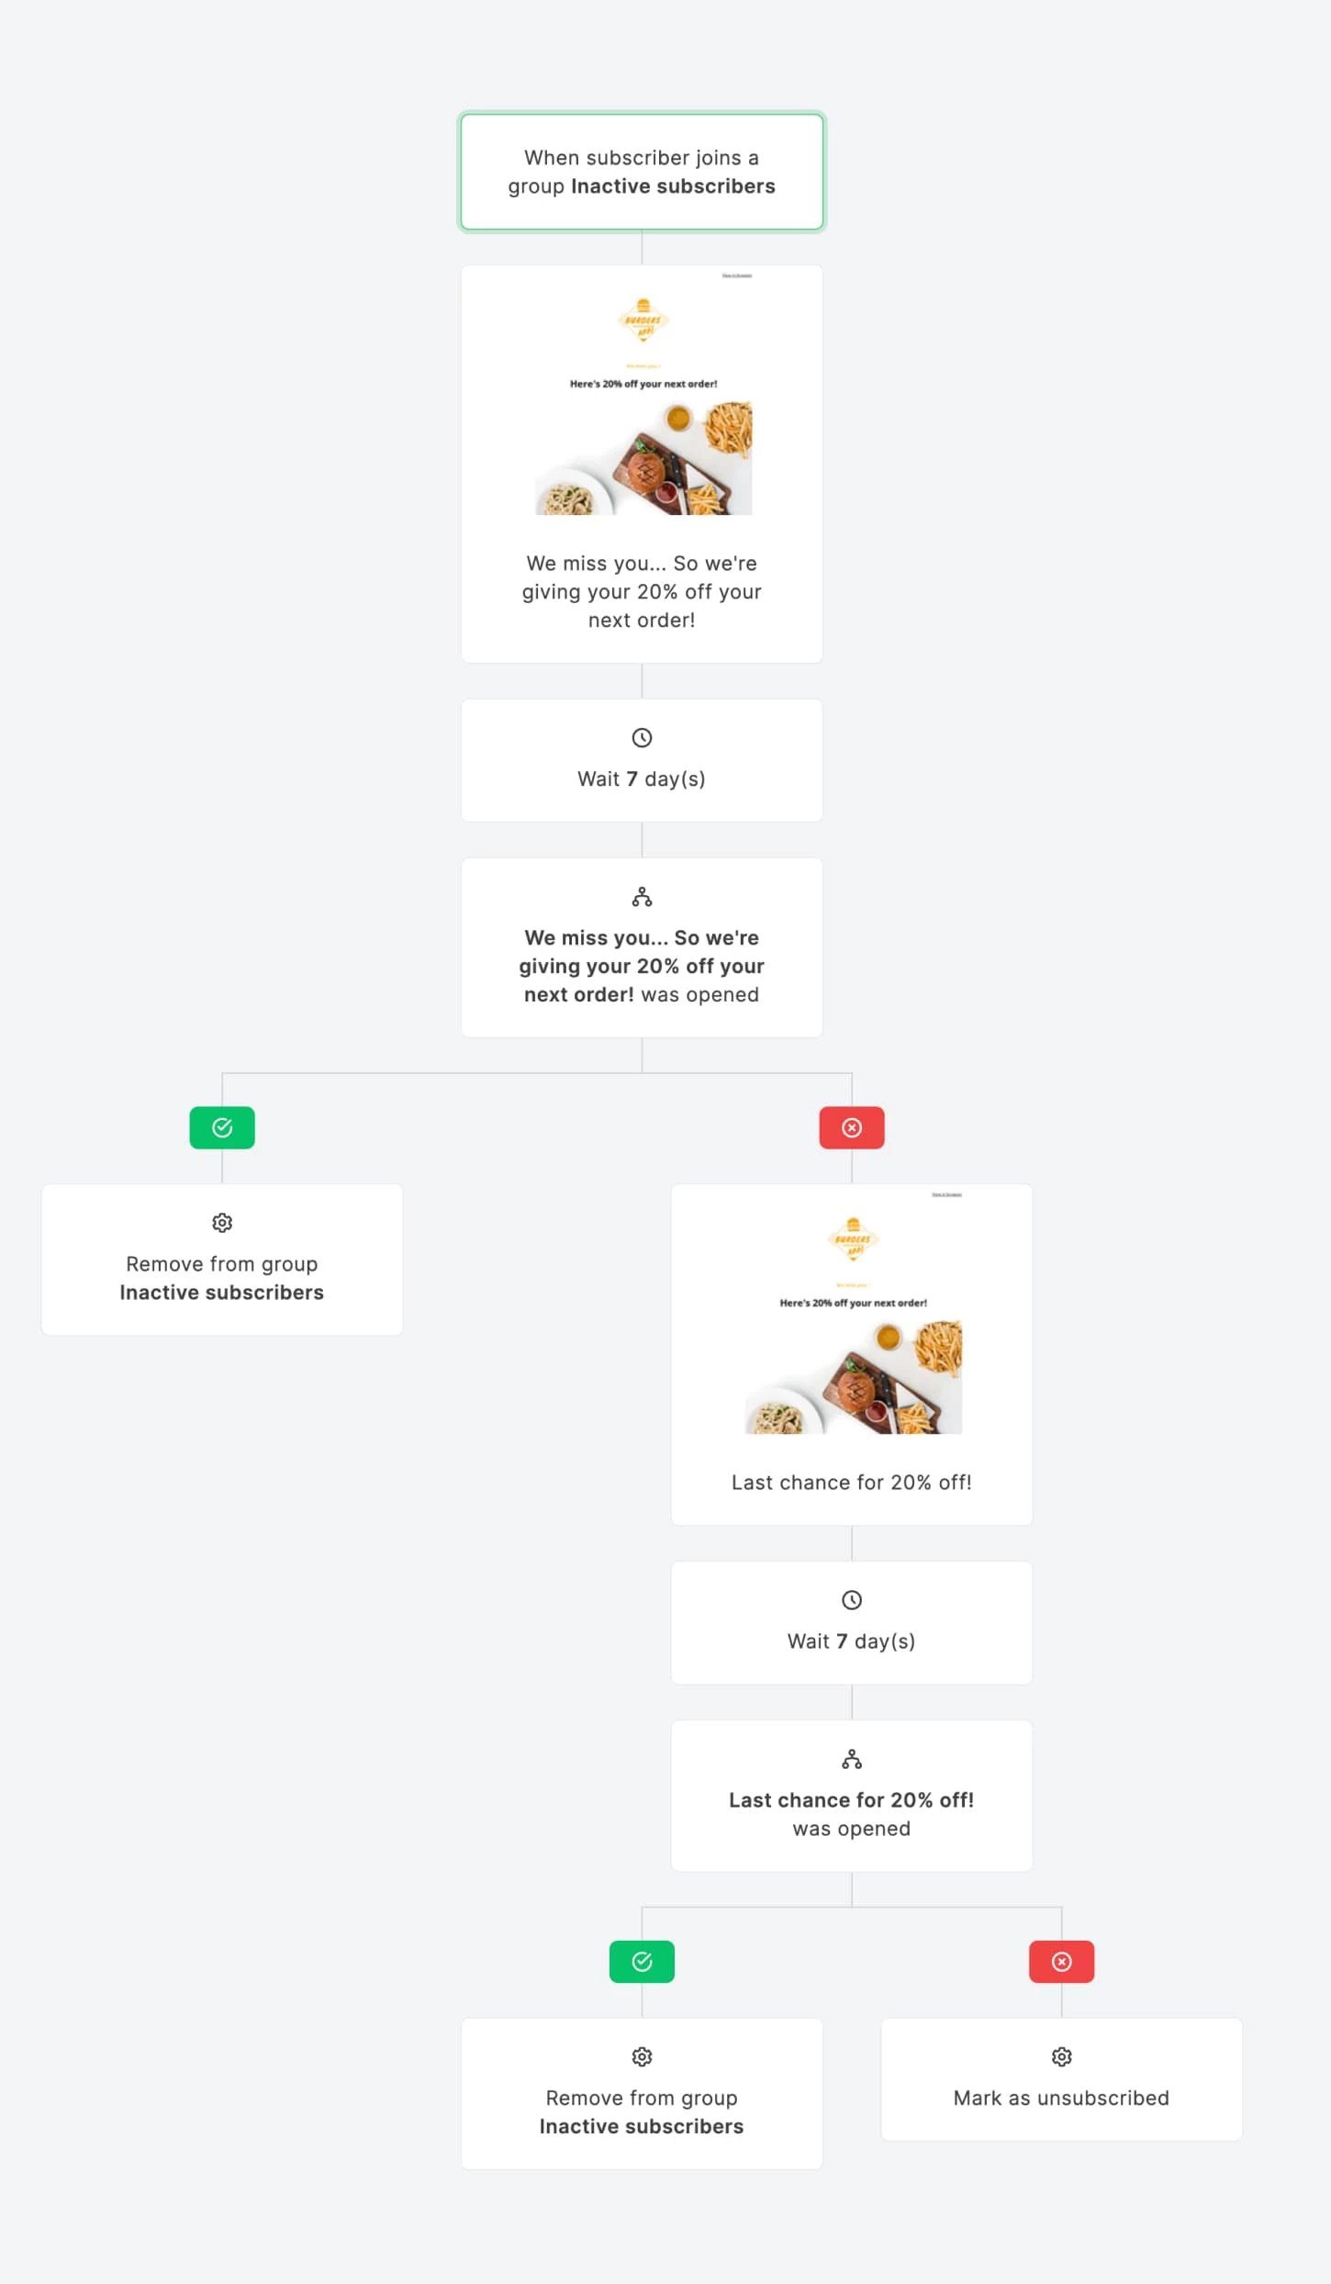Click the red X under first condition

(852, 1127)
